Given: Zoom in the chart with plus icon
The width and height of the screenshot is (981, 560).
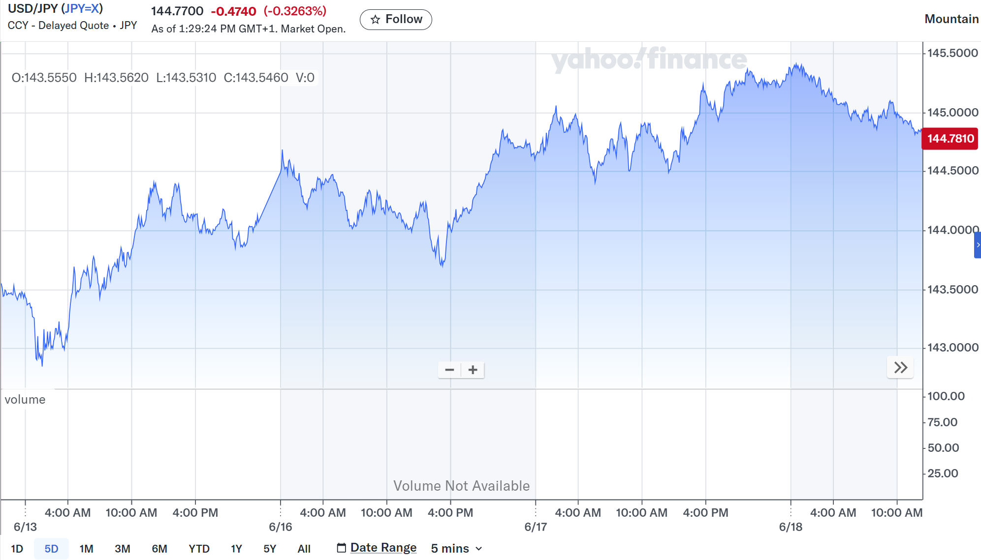Looking at the screenshot, I should [x=473, y=370].
